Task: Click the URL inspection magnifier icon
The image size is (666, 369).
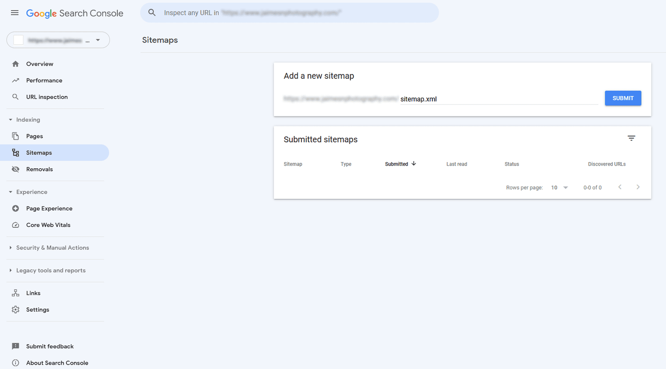Action: point(16,97)
